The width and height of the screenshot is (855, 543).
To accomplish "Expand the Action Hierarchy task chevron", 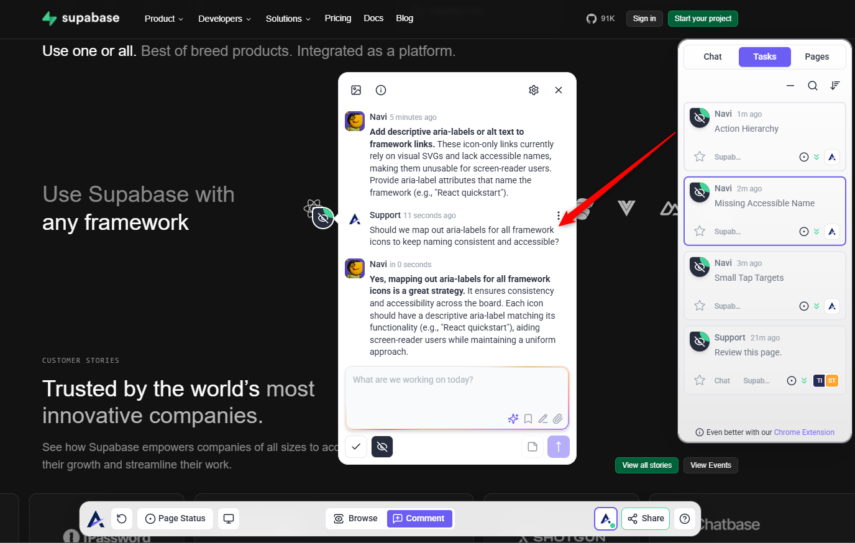I will (x=816, y=157).
